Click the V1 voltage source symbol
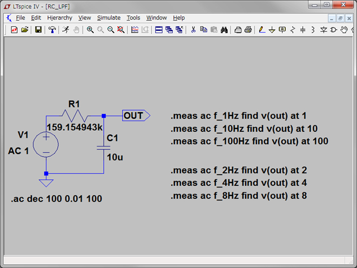The height and width of the screenshot is (268, 357). pos(46,145)
